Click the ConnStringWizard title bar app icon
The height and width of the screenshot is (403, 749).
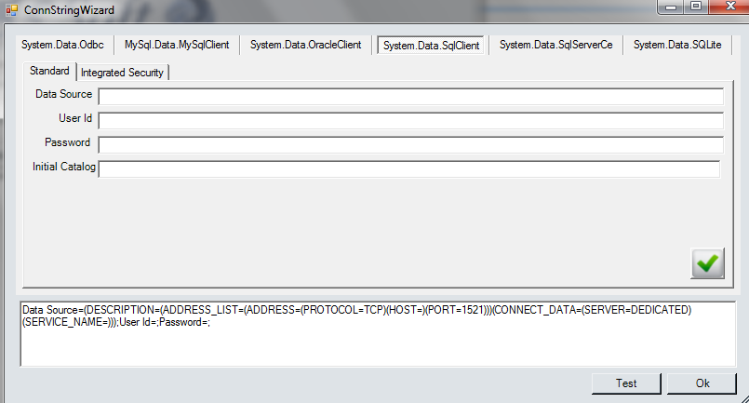pyautogui.click(x=11, y=10)
